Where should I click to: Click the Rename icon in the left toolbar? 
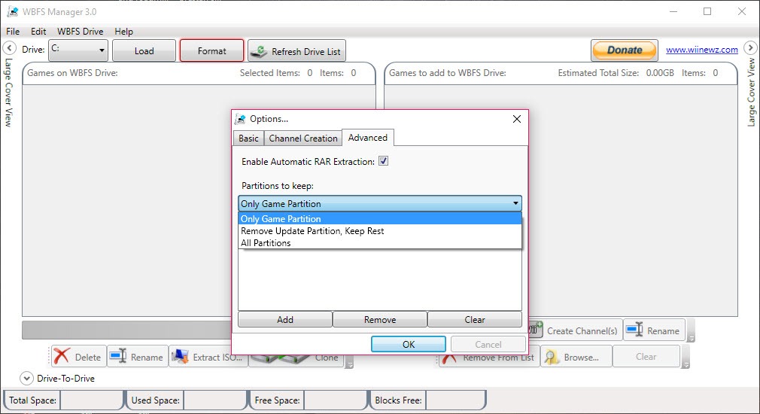tap(118, 358)
